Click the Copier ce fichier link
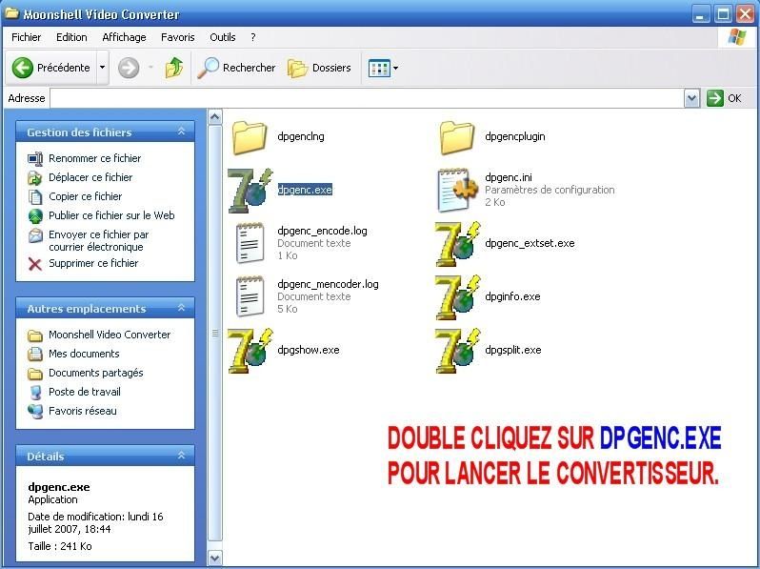The image size is (760, 569). pos(86,196)
